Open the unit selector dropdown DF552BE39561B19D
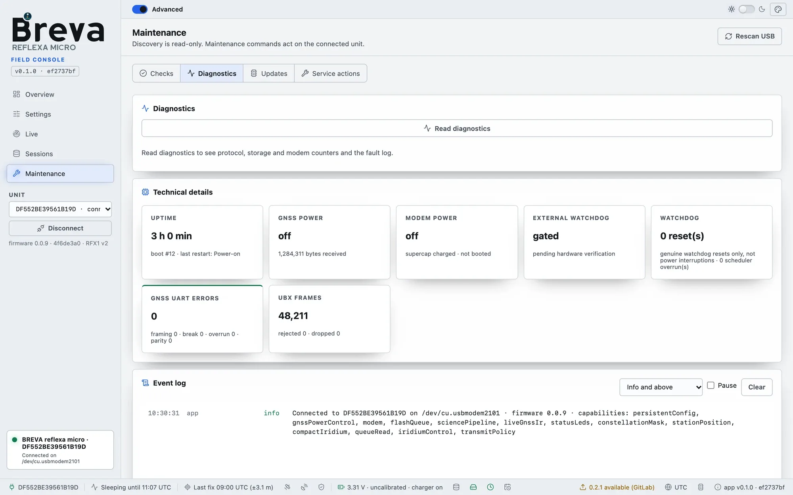 60,209
